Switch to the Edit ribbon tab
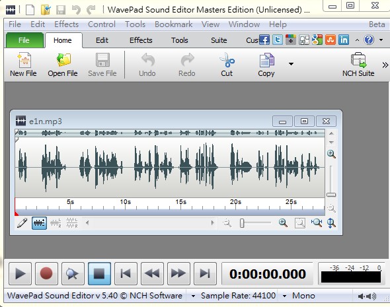 tap(102, 40)
